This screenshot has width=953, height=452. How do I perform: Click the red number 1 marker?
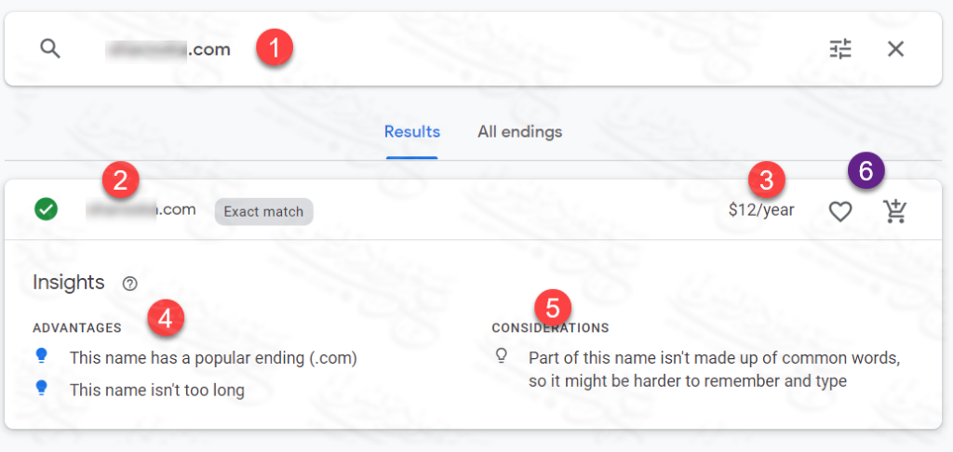click(x=275, y=47)
